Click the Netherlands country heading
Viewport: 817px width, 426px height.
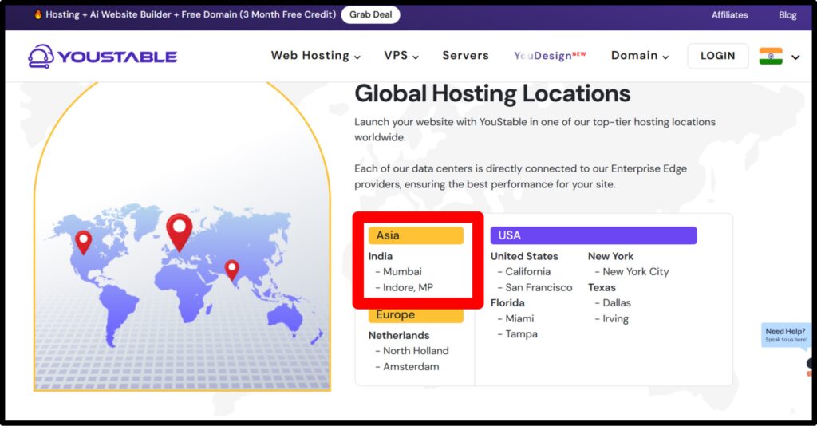pos(399,335)
